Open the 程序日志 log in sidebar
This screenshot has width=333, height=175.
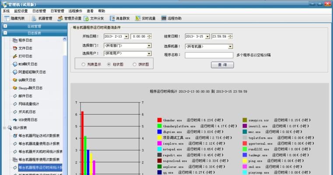click(22, 40)
